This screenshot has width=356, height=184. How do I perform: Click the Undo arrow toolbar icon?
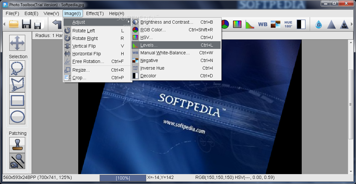(57, 24)
